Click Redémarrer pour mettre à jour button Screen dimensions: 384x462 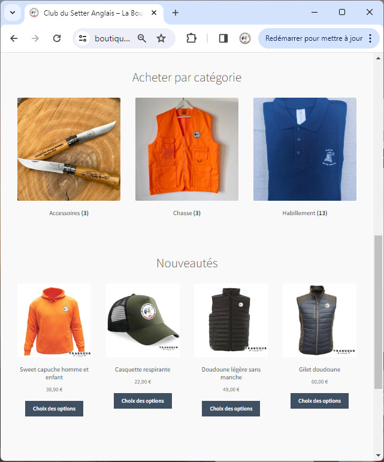click(314, 38)
